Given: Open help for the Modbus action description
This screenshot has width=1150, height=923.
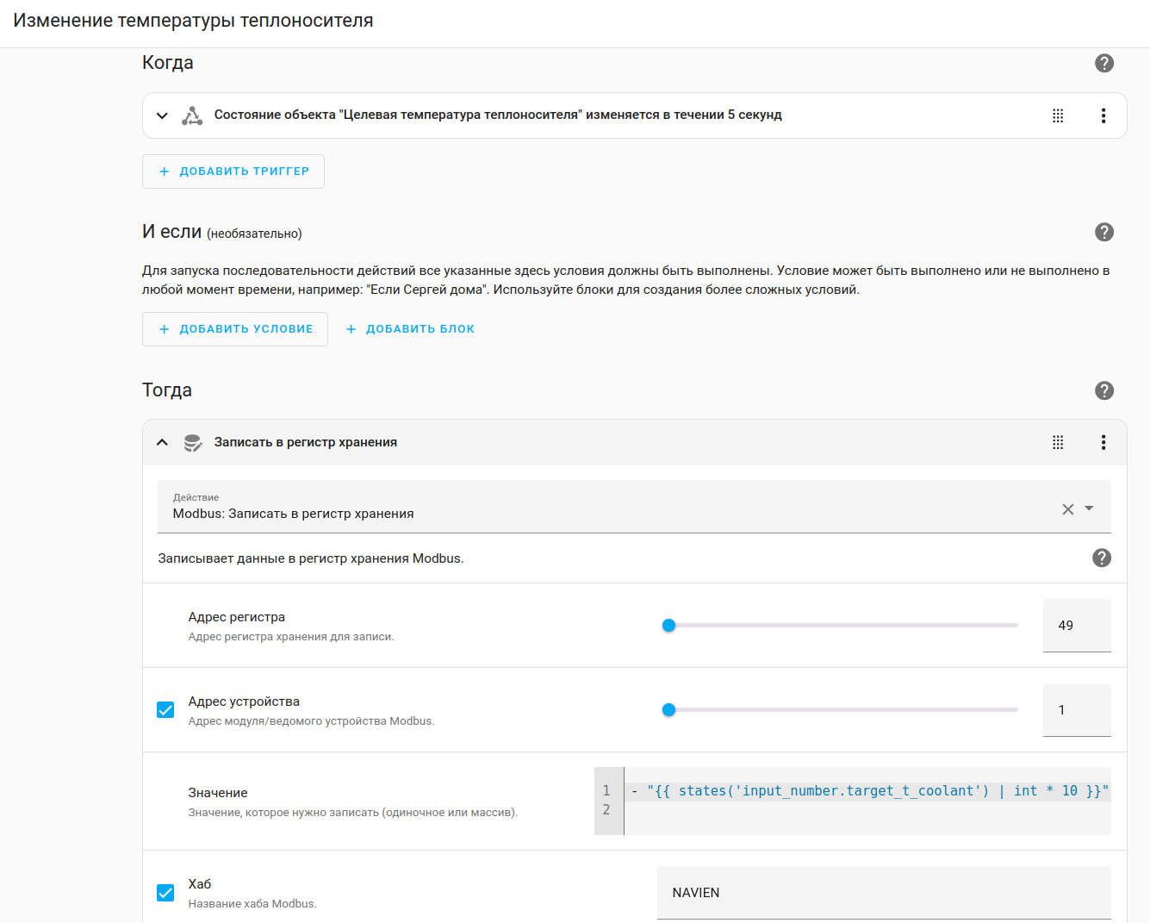Looking at the screenshot, I should pyautogui.click(x=1101, y=558).
